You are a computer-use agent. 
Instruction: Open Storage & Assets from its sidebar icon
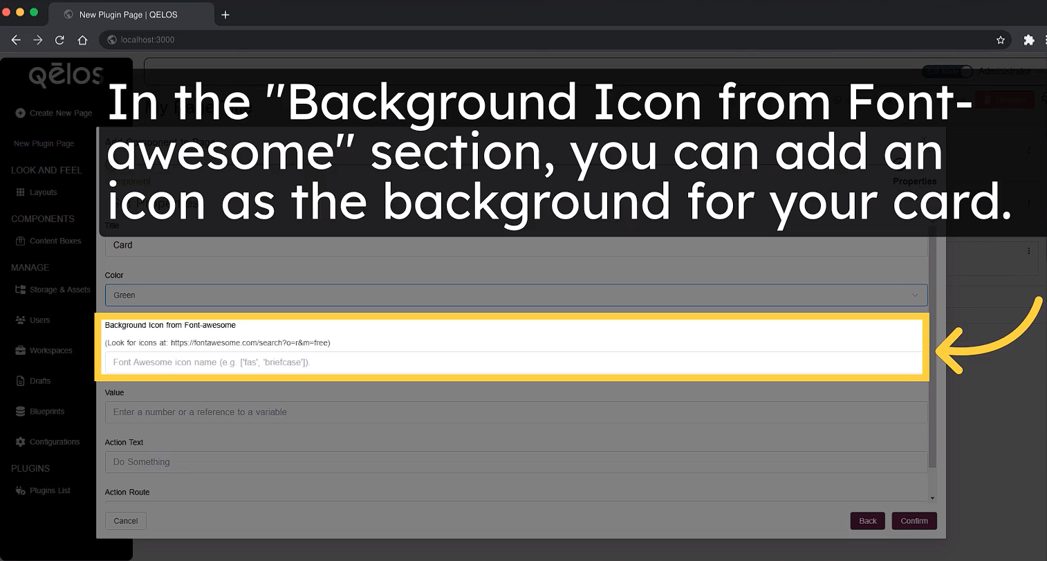click(x=19, y=290)
